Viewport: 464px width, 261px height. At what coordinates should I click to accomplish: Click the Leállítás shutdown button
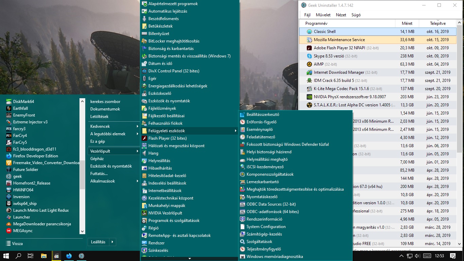point(98,242)
